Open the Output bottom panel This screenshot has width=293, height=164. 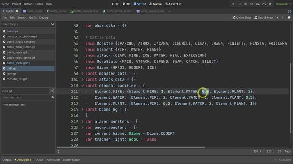pyautogui.click(x=7, y=160)
